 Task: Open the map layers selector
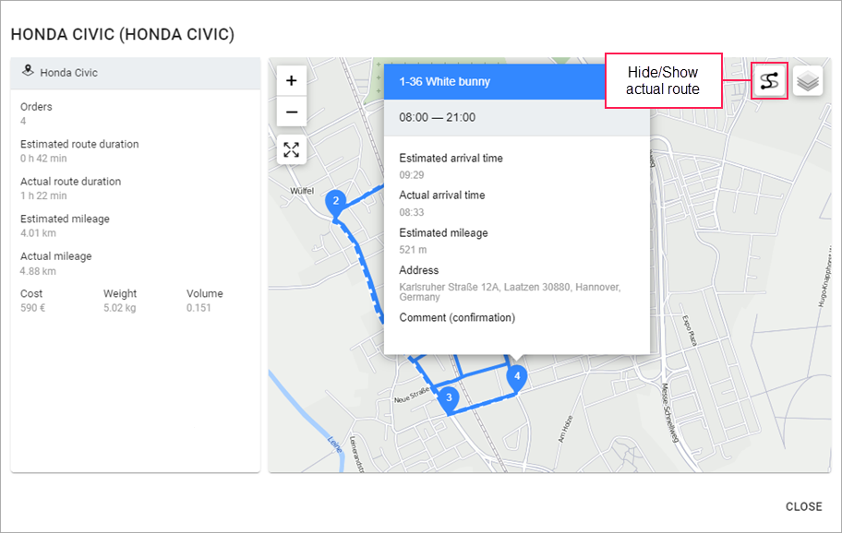pyautogui.click(x=808, y=81)
